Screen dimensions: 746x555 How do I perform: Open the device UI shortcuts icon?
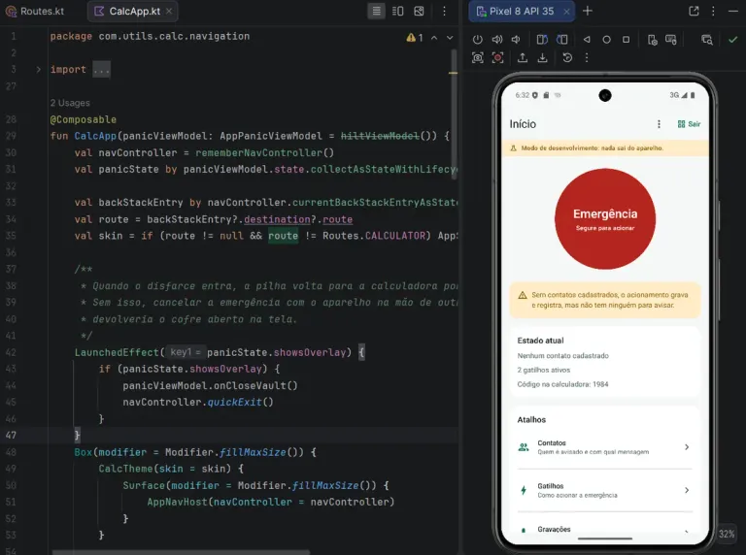653,40
